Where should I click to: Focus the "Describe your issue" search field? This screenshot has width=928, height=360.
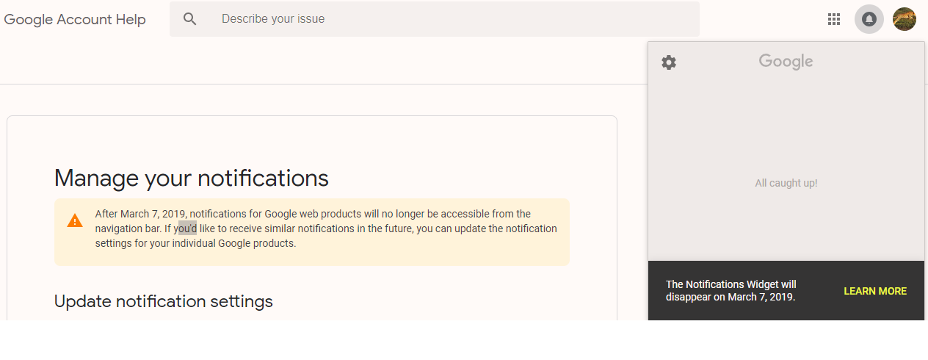coord(455,19)
